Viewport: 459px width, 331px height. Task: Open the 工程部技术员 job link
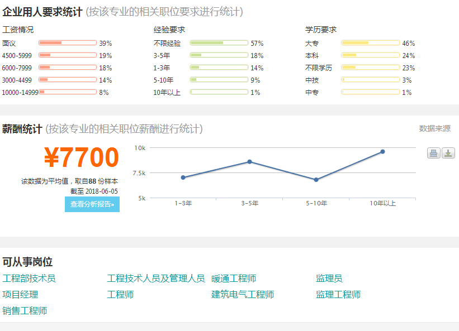29,279
